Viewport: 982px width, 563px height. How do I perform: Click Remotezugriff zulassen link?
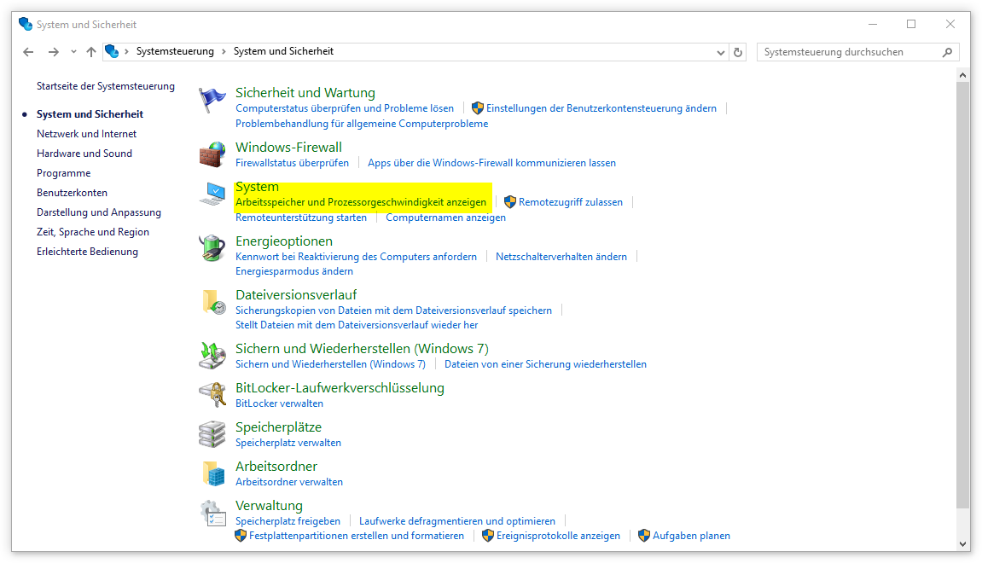pos(571,202)
